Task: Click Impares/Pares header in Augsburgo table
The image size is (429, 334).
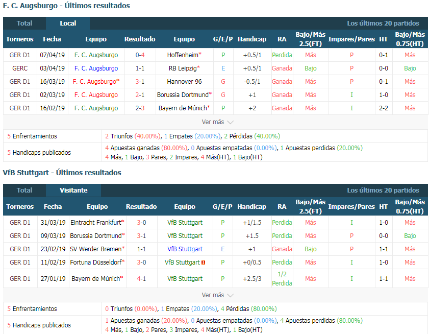Action: pos(351,39)
